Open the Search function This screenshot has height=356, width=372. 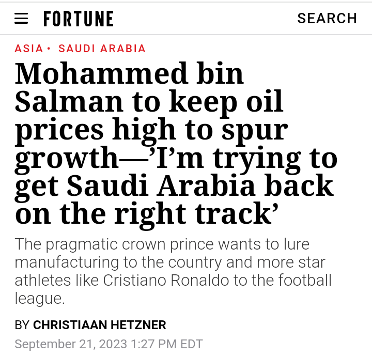coord(327,19)
